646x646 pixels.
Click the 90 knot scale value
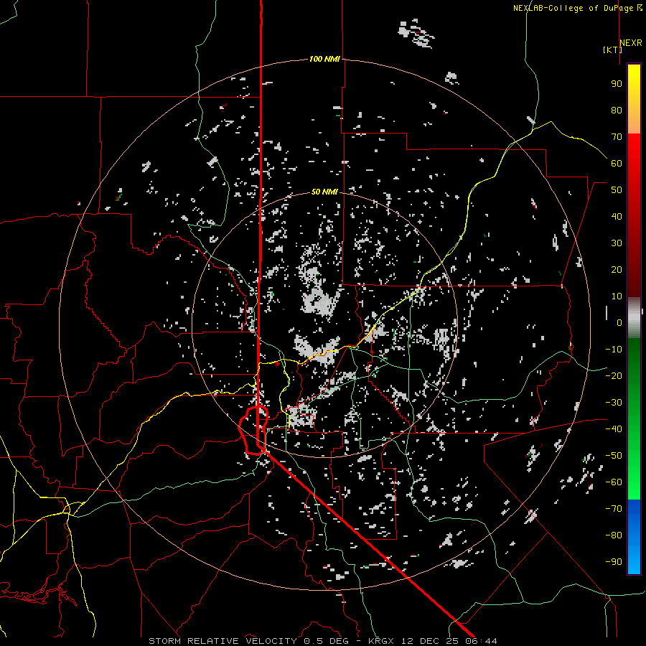pyautogui.click(x=617, y=84)
